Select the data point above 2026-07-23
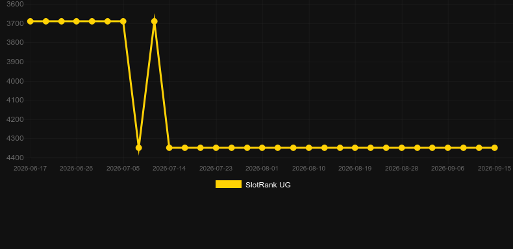 click(216, 148)
